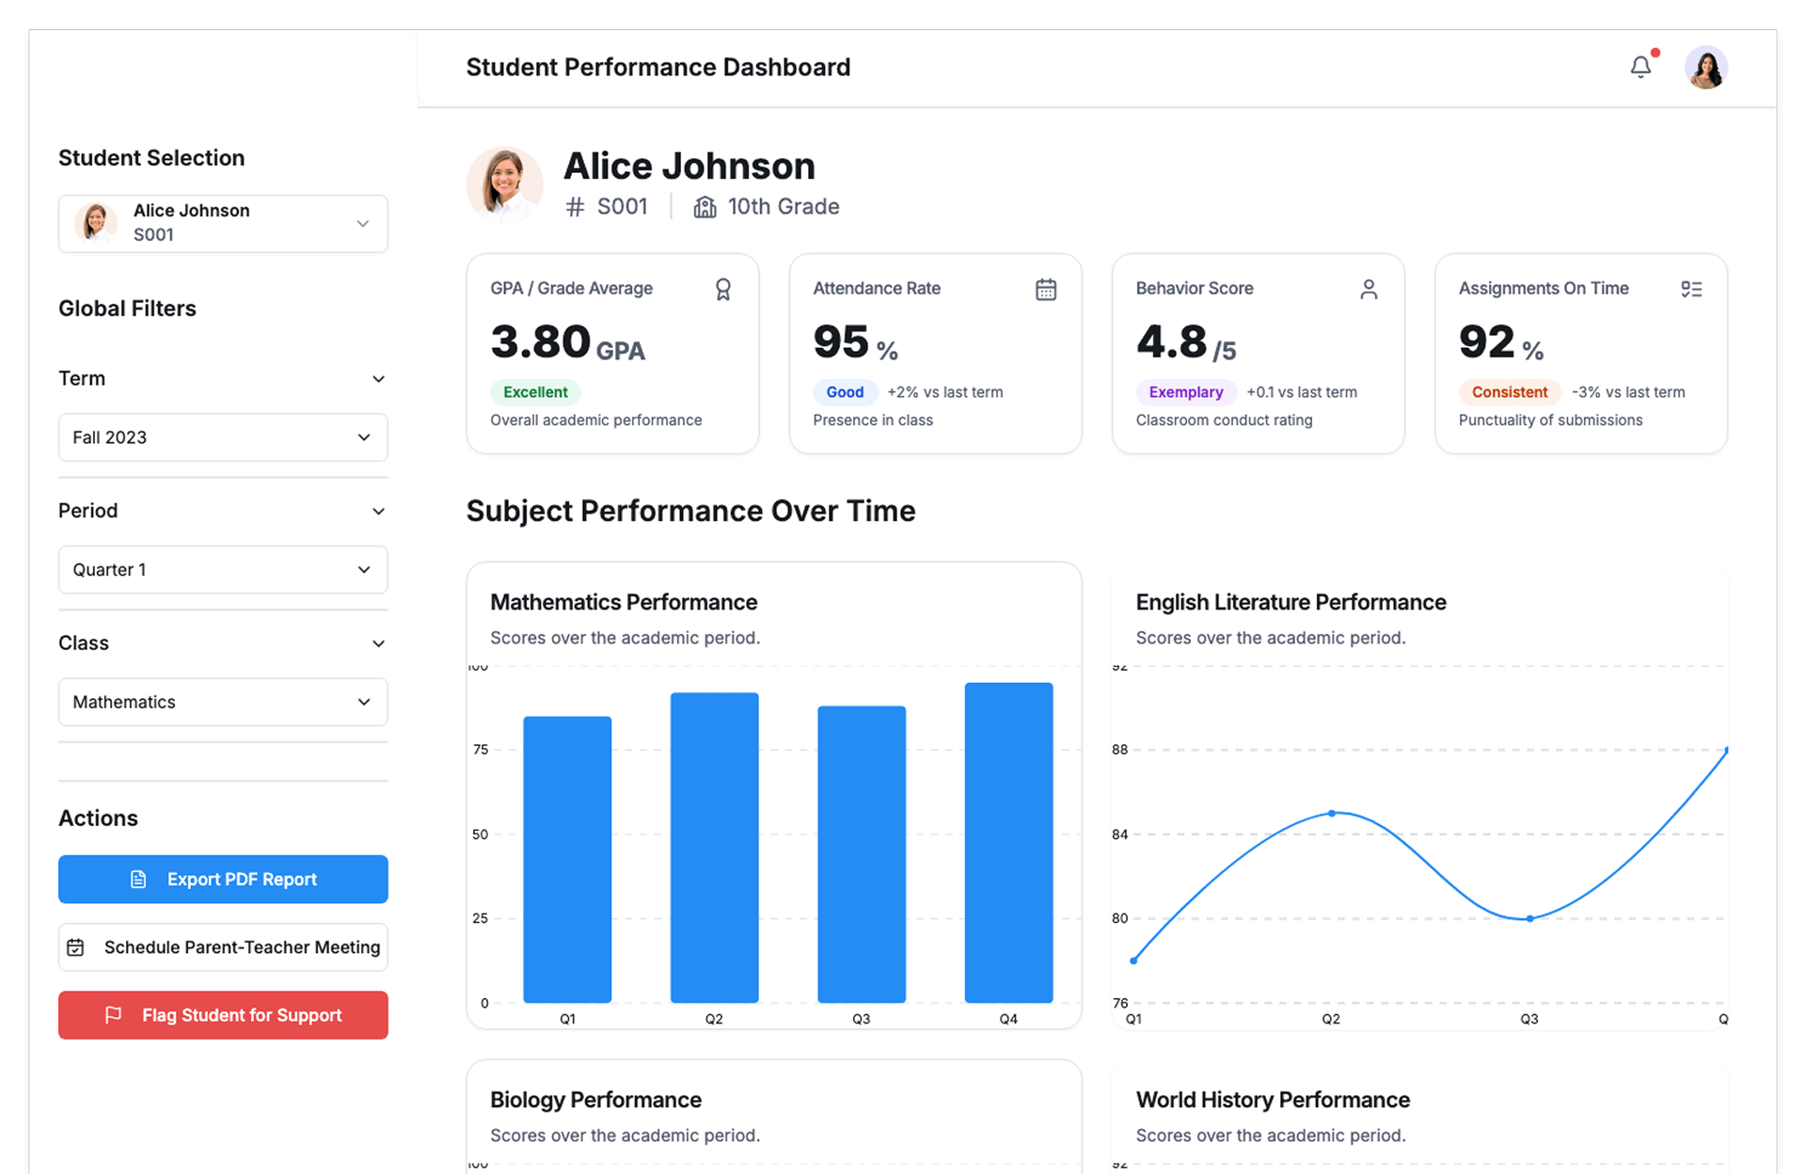Click Schedule Parent-Teacher Meeting button

pyautogui.click(x=223, y=947)
